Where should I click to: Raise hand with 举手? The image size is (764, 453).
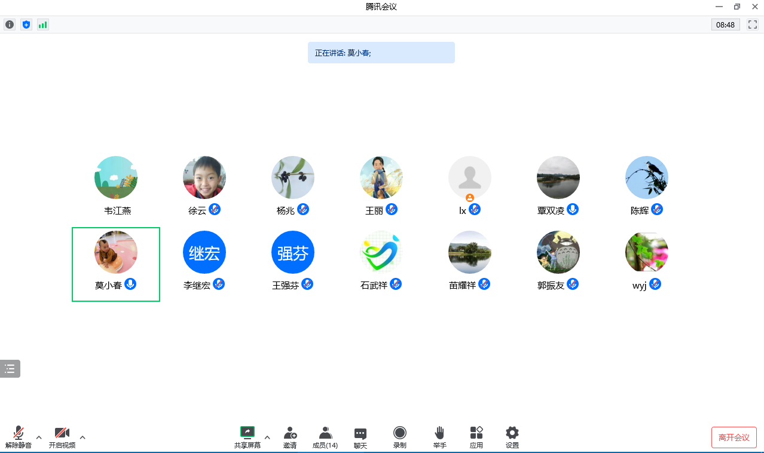pyautogui.click(x=440, y=437)
